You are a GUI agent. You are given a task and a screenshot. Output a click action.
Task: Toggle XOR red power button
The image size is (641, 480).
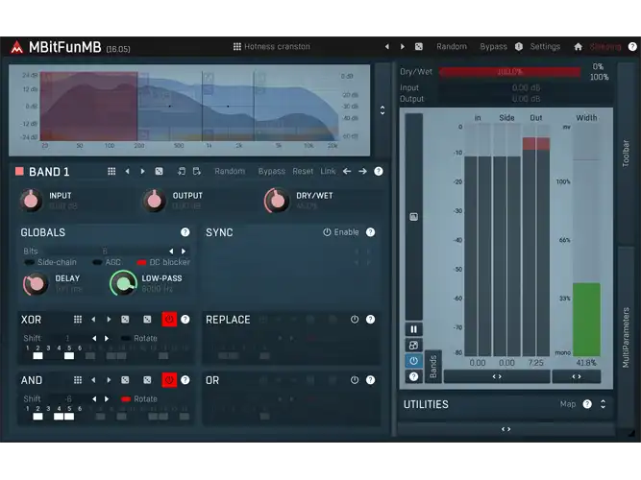(x=169, y=320)
